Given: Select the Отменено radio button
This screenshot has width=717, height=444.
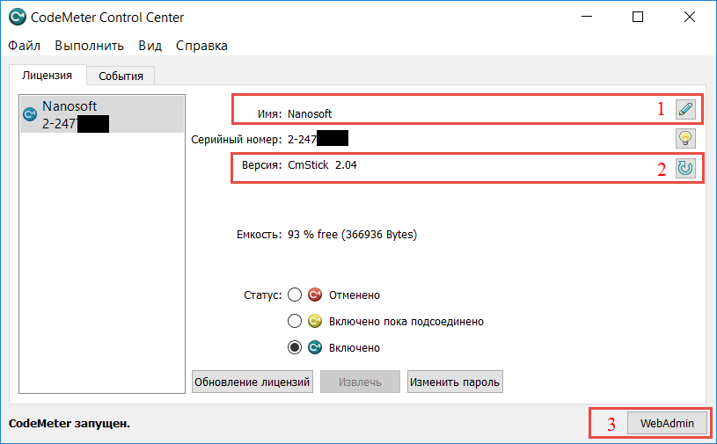Looking at the screenshot, I should 295,295.
